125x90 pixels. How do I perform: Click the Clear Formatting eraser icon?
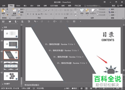52,10
